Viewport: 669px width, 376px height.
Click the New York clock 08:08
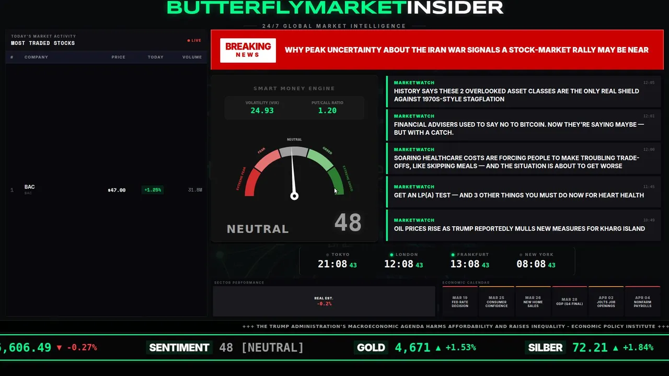coord(531,264)
